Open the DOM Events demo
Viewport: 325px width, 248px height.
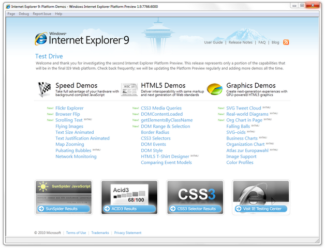coord(153,144)
